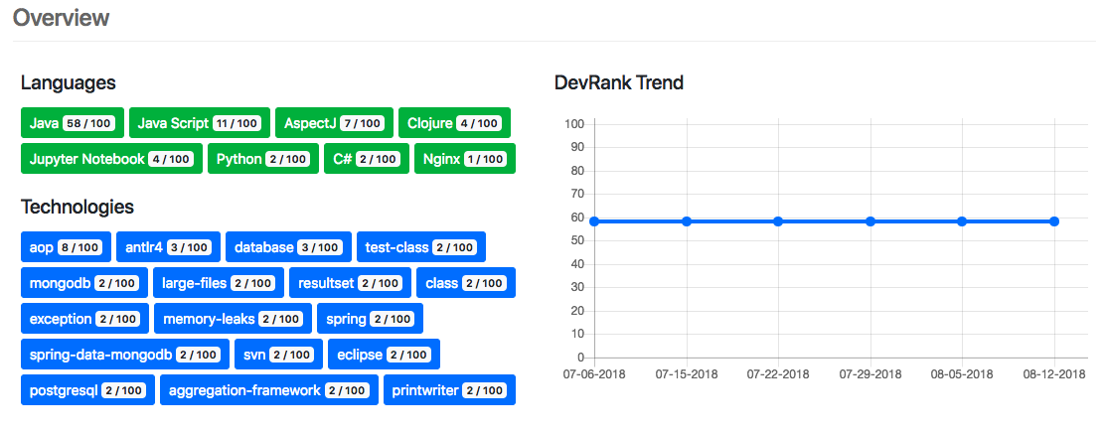Click the 07-29-2018 x-axis date label

(x=870, y=373)
